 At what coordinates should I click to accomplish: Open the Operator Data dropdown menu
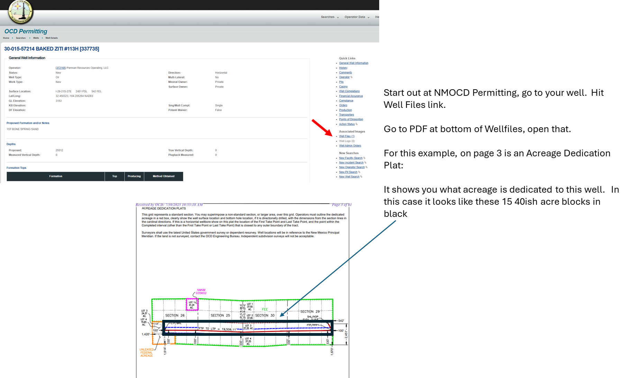click(357, 17)
